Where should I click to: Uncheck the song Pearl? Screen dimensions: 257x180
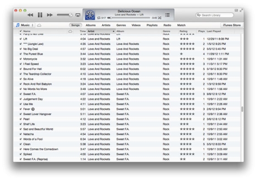(x=21, y=119)
